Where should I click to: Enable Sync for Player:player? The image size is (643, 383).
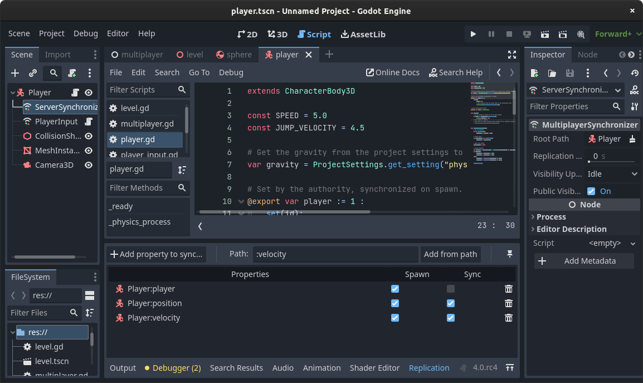(451, 289)
